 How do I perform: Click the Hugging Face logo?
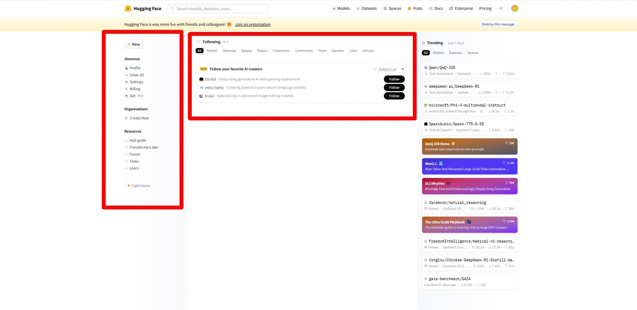tap(143, 8)
